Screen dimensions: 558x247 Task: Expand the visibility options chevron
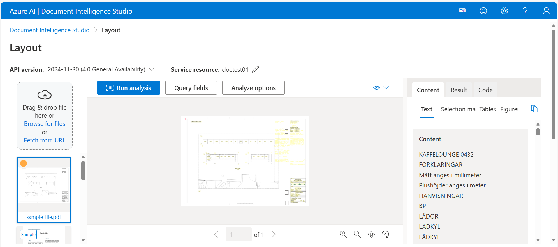[386, 88]
